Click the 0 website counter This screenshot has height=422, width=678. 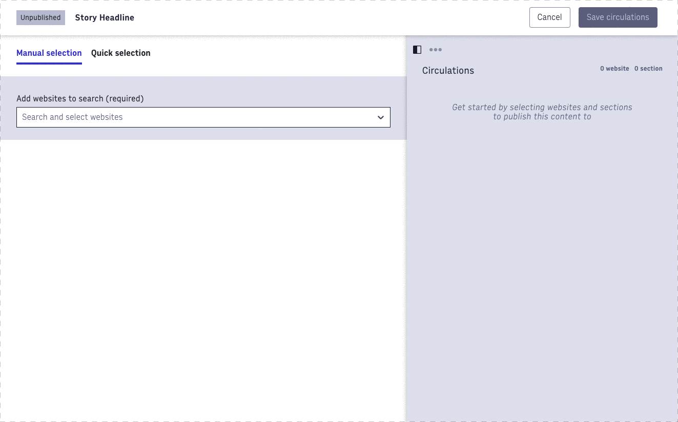point(614,69)
